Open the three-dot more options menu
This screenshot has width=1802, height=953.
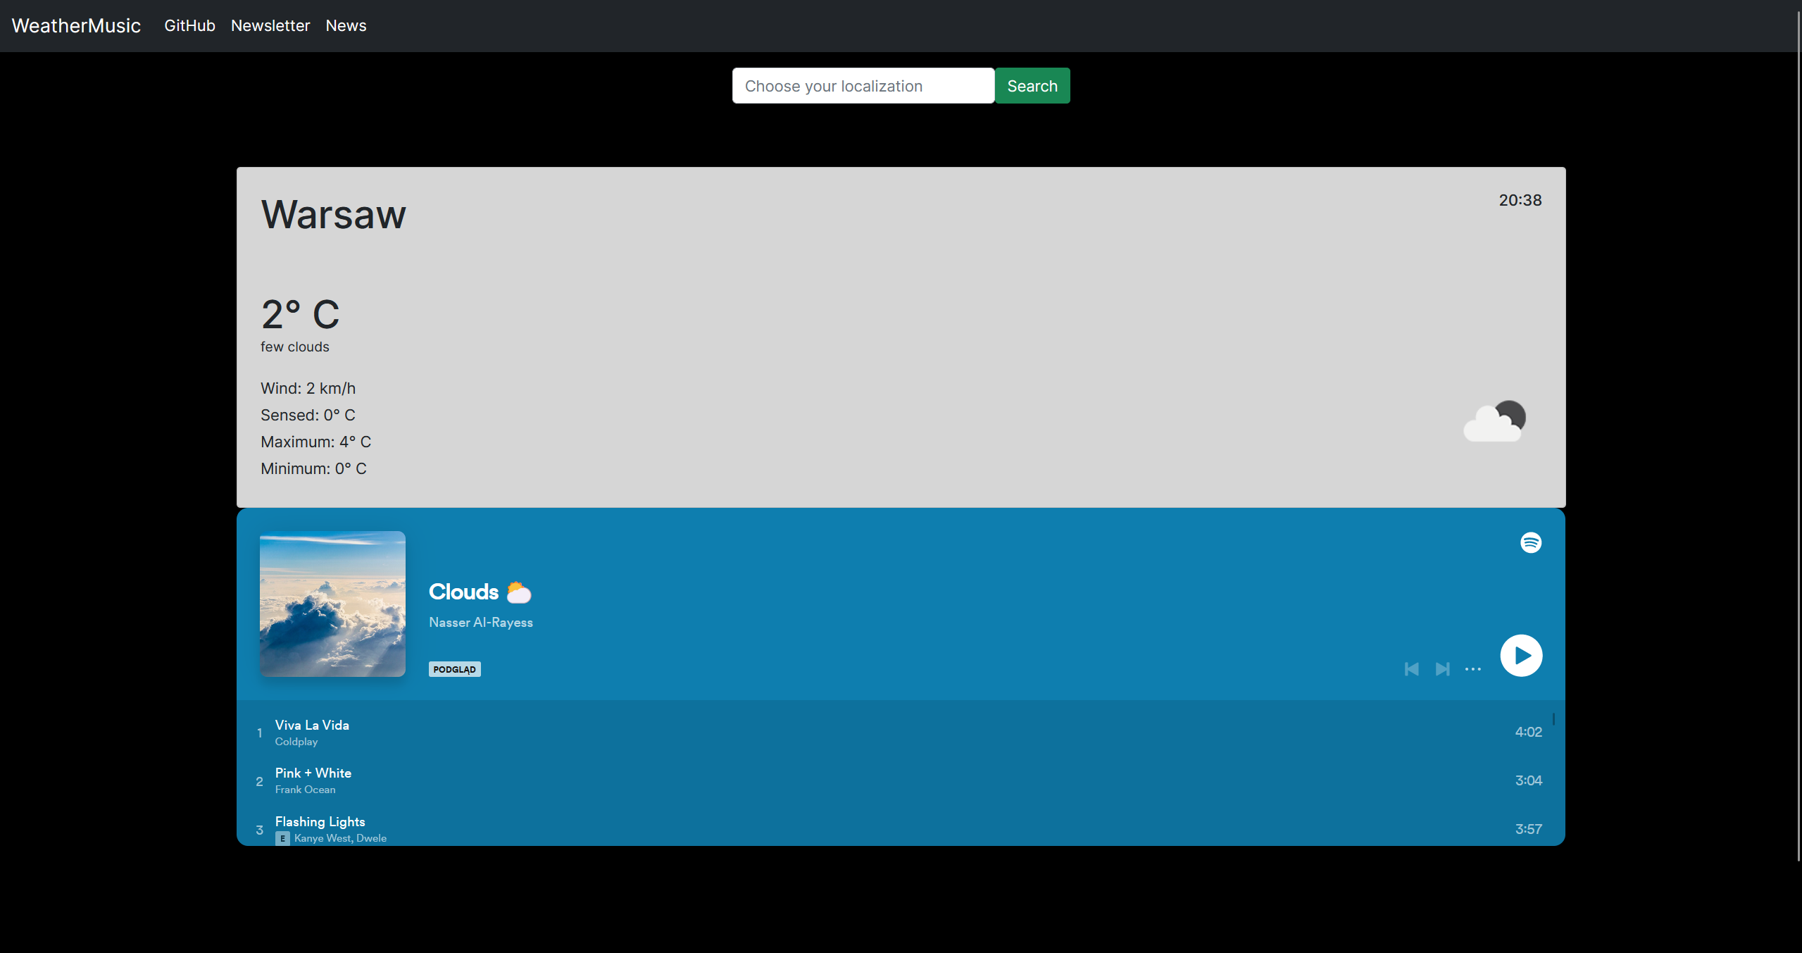[1472, 669]
